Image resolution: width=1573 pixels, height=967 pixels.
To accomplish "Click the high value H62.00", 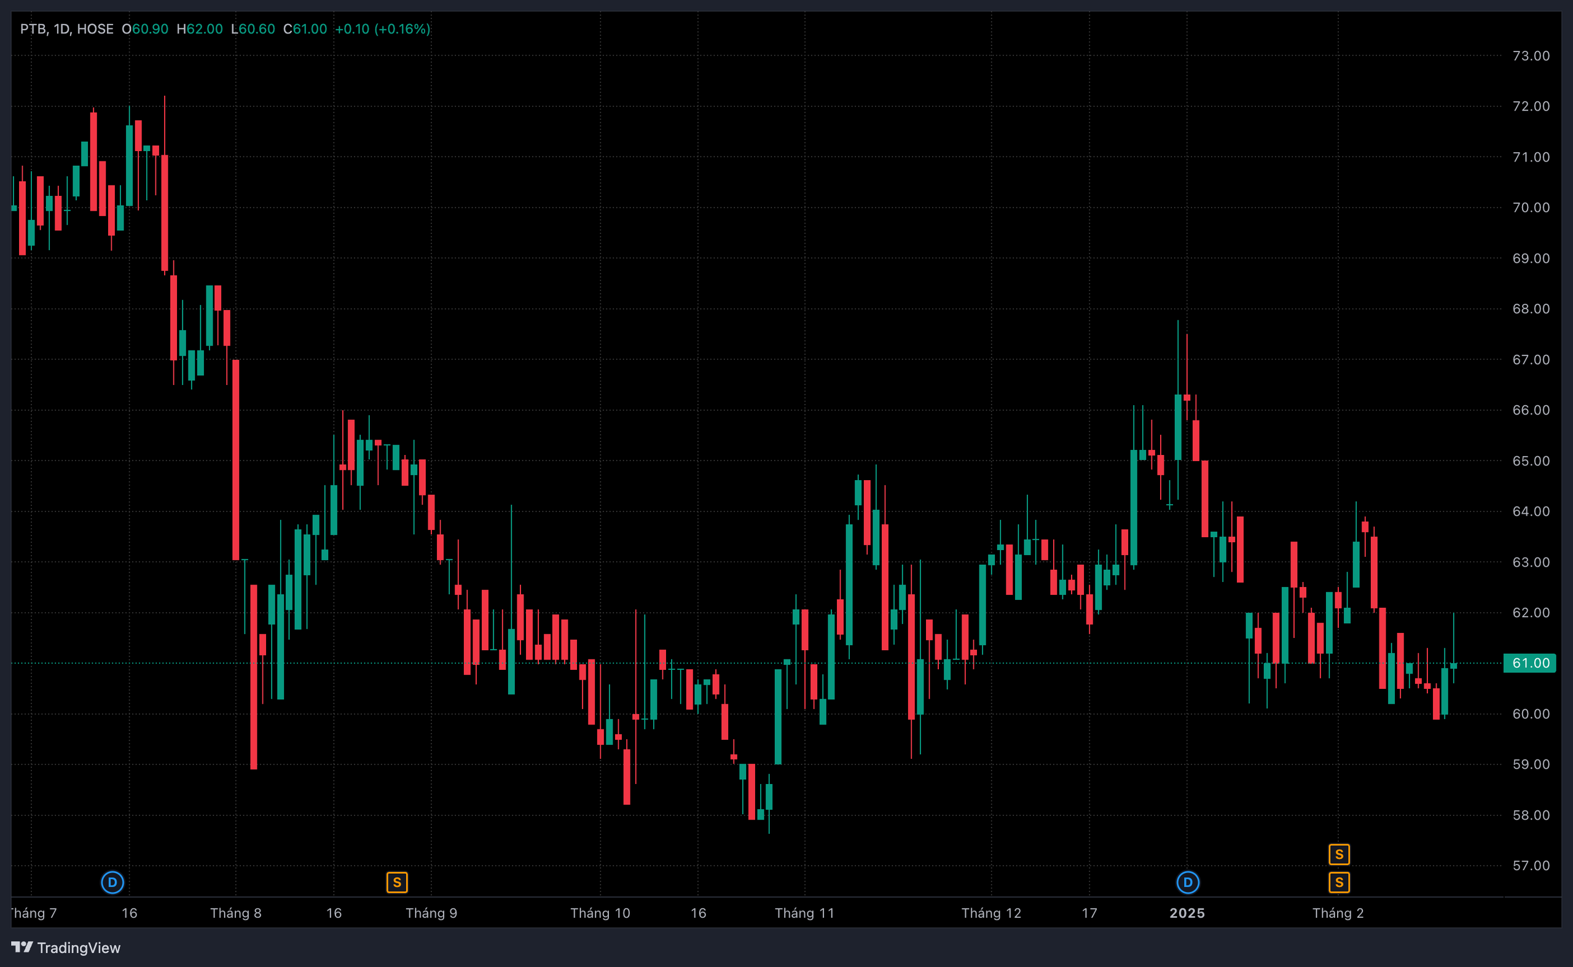I will click(200, 29).
